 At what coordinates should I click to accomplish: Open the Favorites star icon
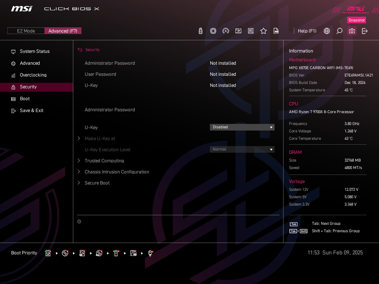point(264,31)
